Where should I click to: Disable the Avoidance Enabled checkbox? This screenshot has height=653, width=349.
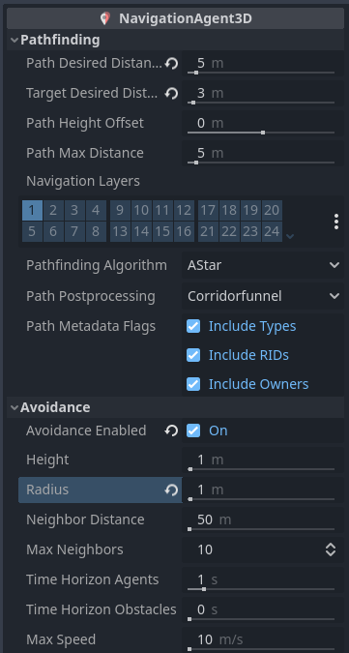point(193,430)
